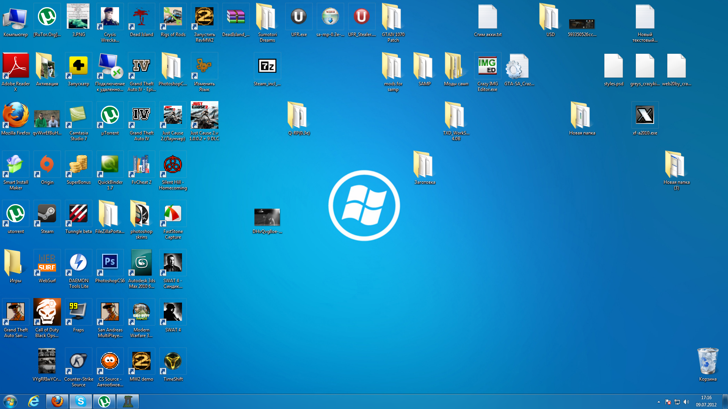
Task: Click uTorrent taskbar icon
Action: point(105,401)
